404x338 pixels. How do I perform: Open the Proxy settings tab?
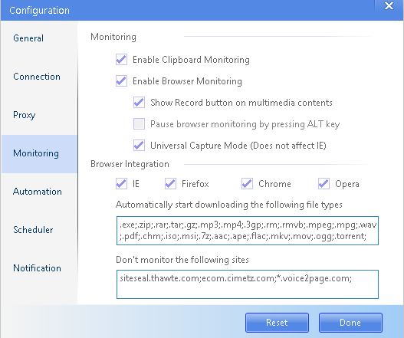[x=39, y=115]
